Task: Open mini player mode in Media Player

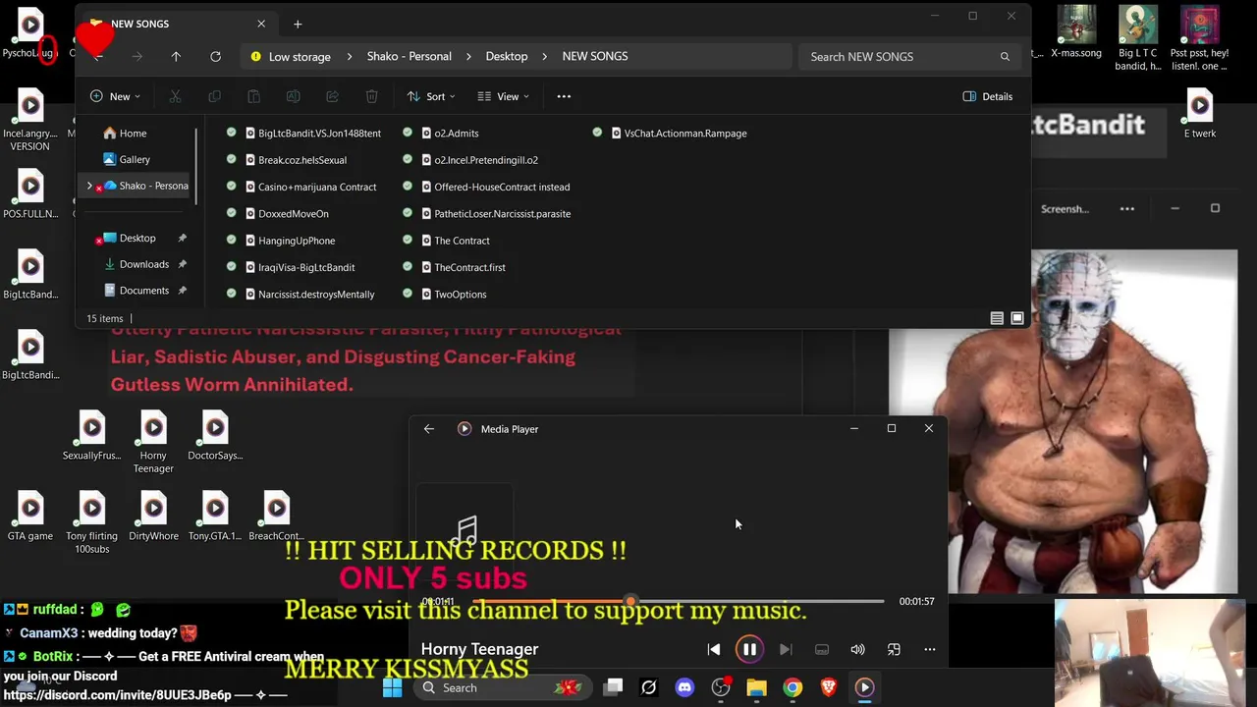Action: [x=894, y=649]
